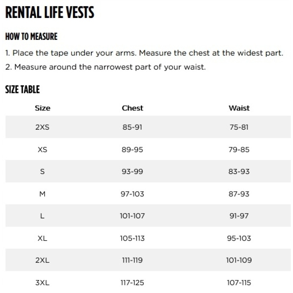Click the 3XL size label
The height and width of the screenshot is (293, 293).
(42, 282)
